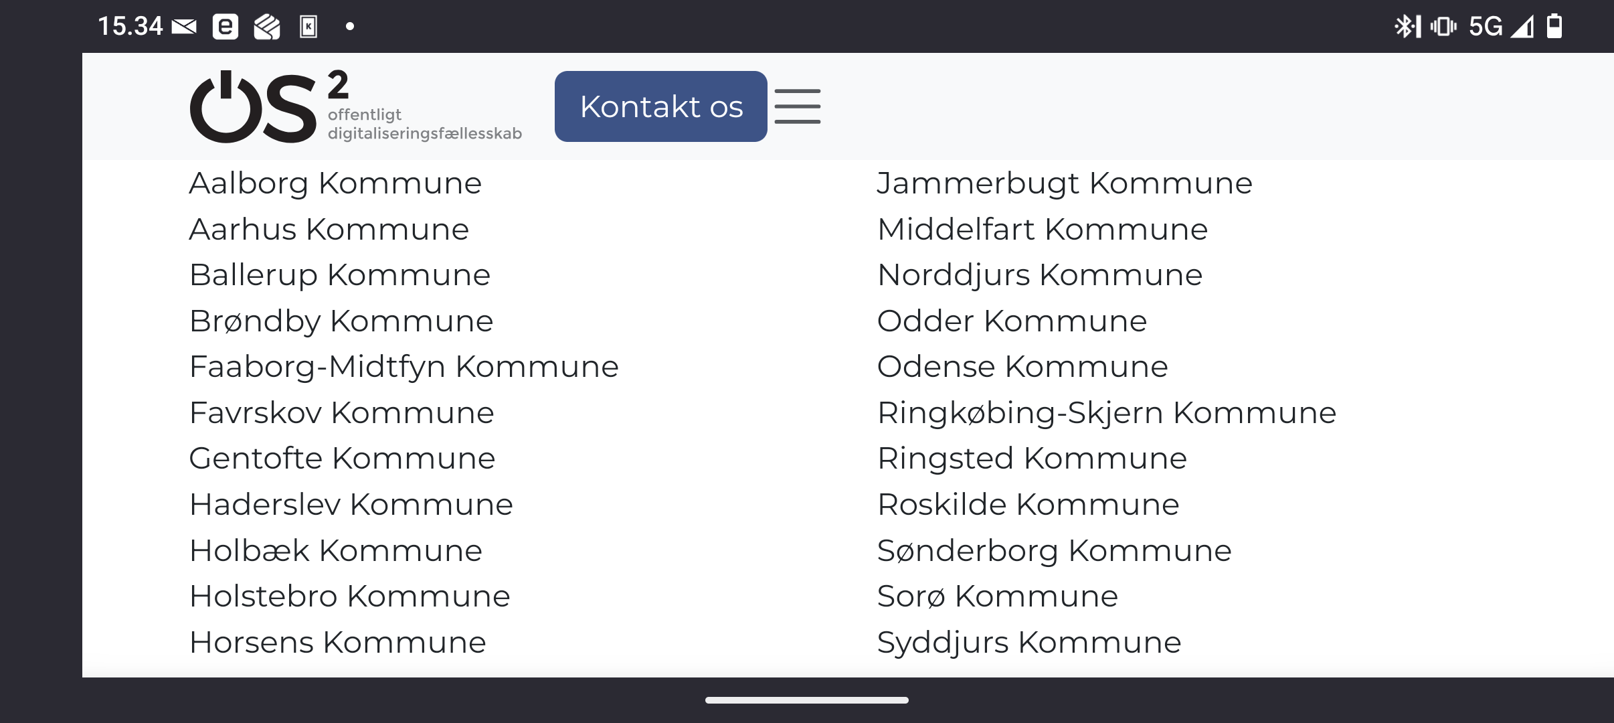Select Aalborg Kommune in the list
Screen dimensions: 1614x723
pos(335,183)
